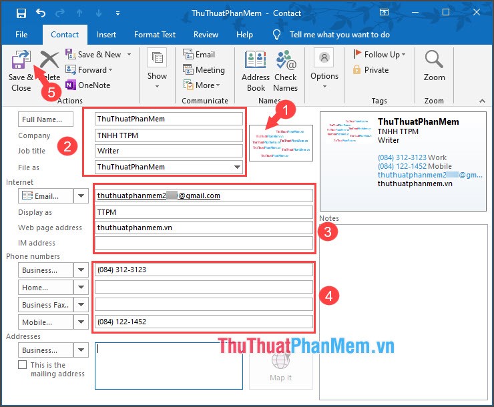Click the Full Name... button

[45, 119]
